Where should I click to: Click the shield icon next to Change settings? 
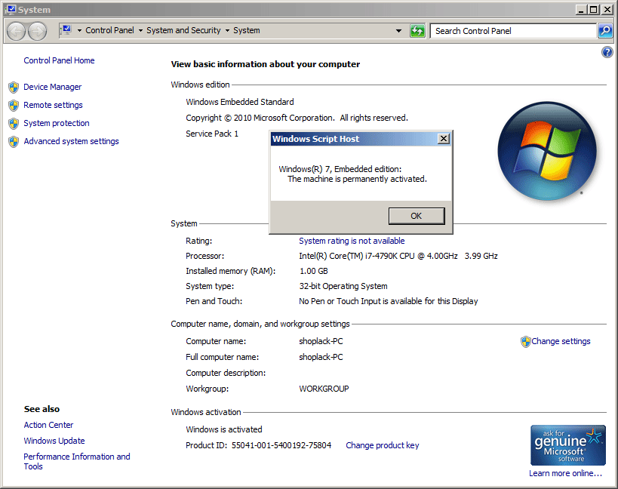(525, 342)
